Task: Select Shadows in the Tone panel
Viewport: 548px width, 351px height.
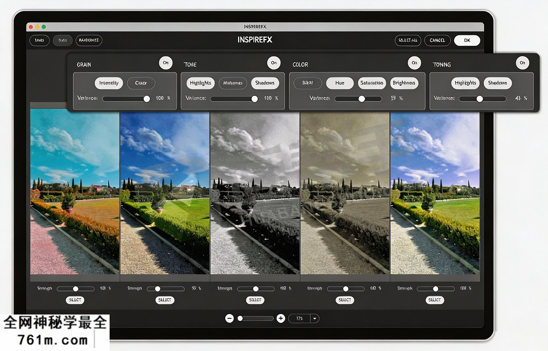Action: coord(265,83)
